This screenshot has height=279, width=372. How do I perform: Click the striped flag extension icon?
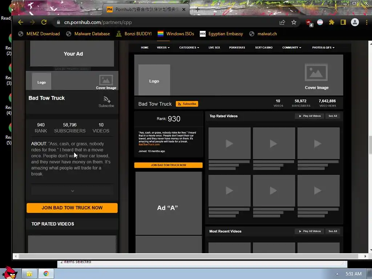[320, 22]
